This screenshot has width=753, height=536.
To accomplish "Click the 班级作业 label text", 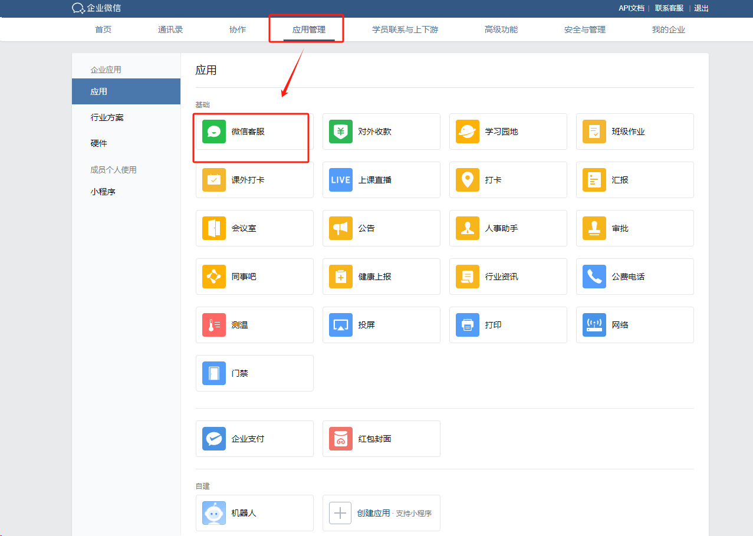I will (x=629, y=131).
